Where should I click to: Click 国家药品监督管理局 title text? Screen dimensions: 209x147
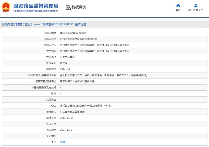point(36,6)
